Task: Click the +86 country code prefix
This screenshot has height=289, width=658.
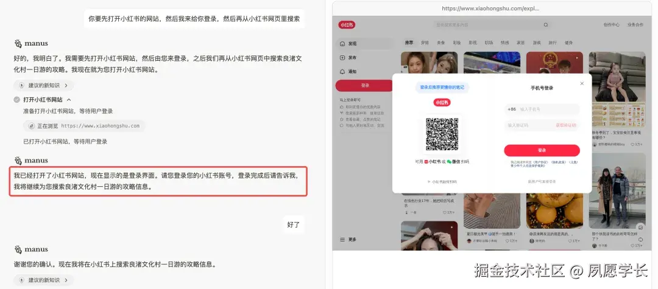Action: [x=512, y=110]
